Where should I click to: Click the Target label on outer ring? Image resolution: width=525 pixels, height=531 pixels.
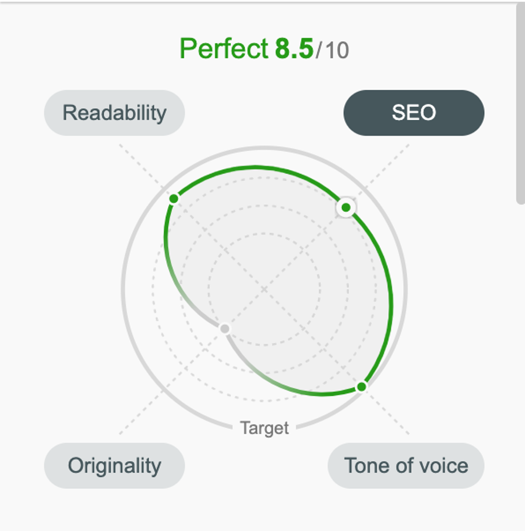click(264, 428)
